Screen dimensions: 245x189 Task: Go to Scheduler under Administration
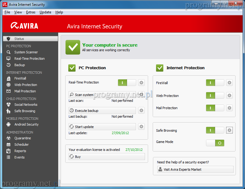[x=21, y=144]
